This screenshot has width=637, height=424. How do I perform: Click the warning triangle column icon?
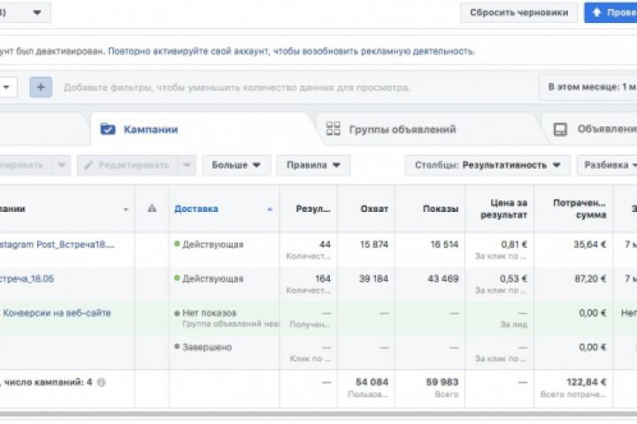pos(152,208)
